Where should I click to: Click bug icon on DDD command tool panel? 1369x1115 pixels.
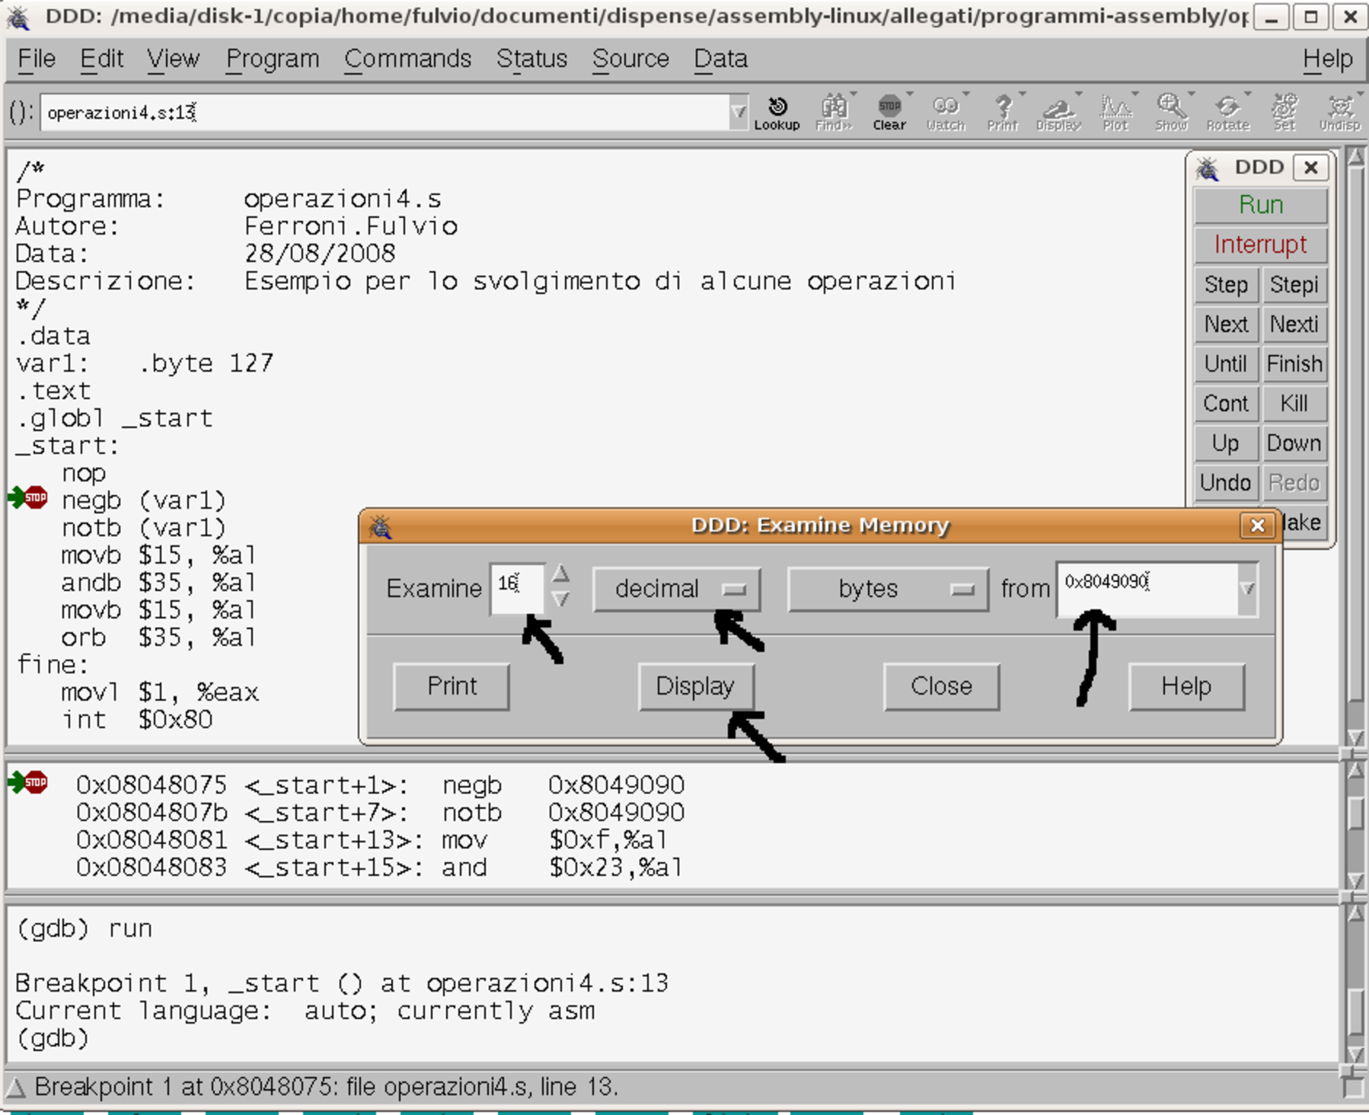tap(1208, 168)
